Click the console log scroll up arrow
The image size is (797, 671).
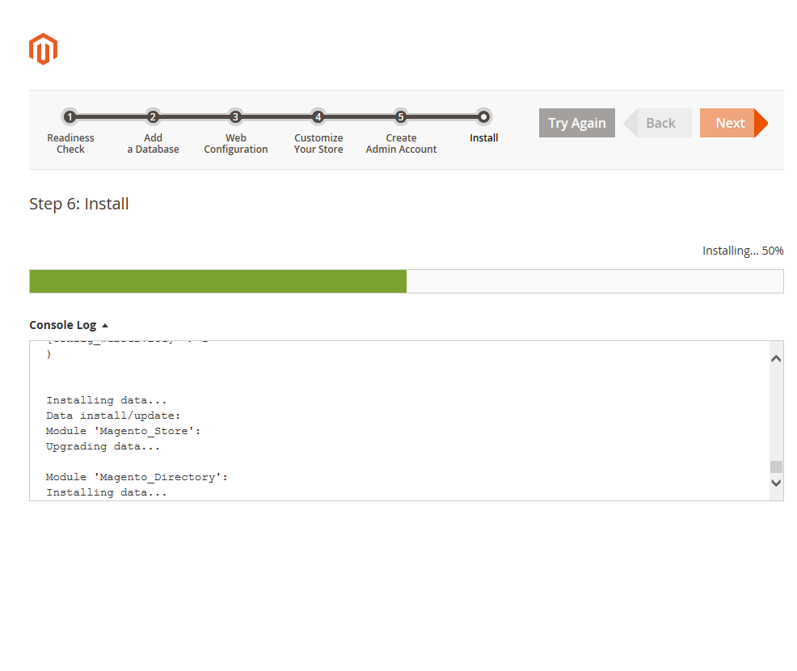tap(776, 358)
